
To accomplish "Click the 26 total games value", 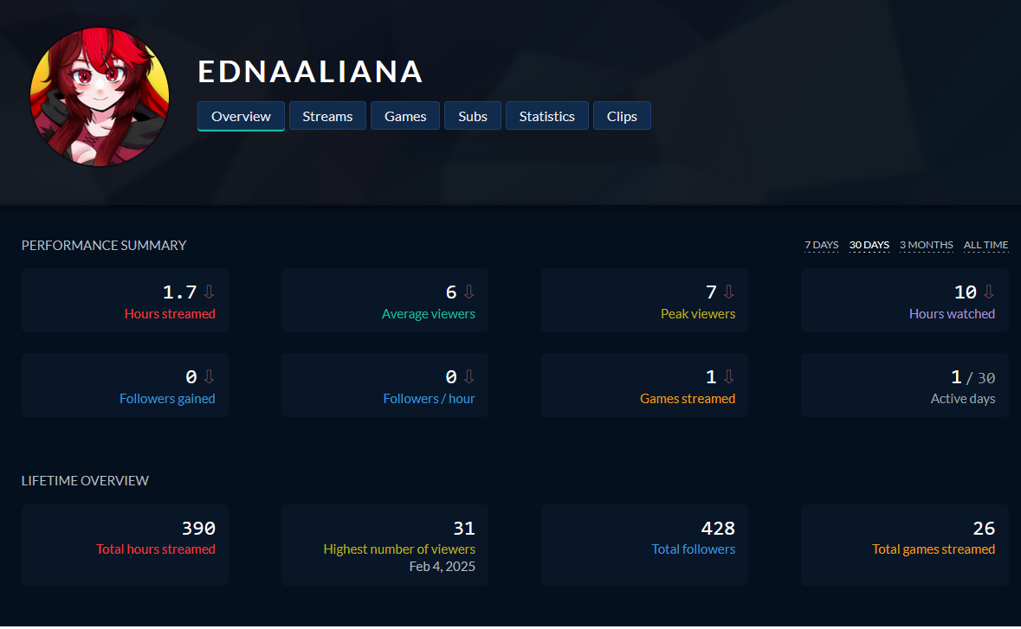I will click(x=984, y=528).
